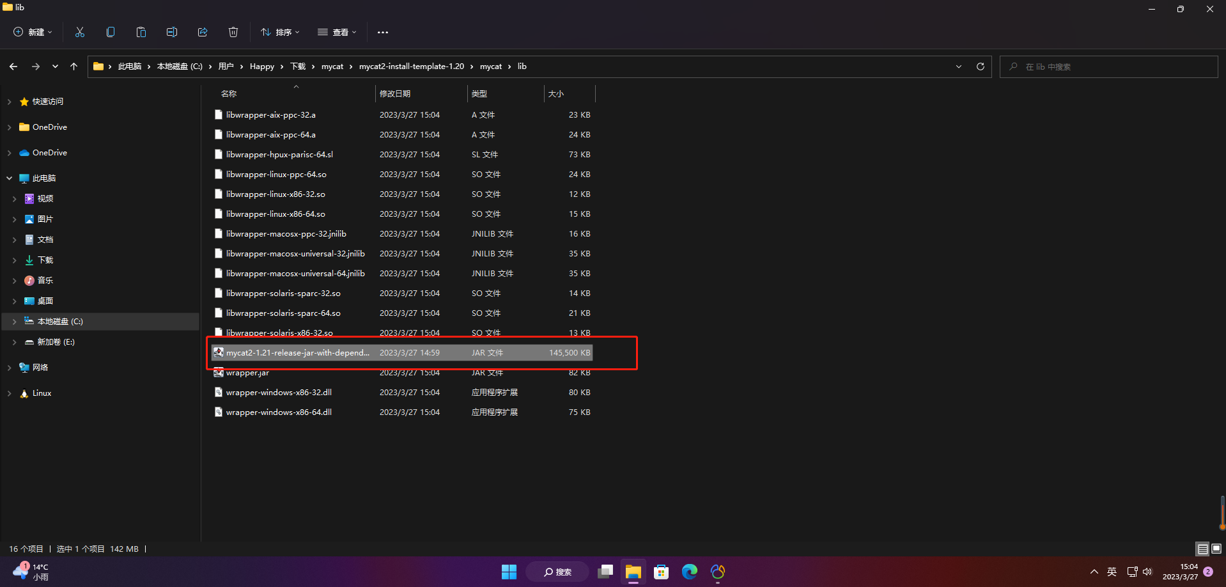Select 新加卷 (E:) in the navigation pane
Screen dimensions: 1226x587
click(56, 342)
